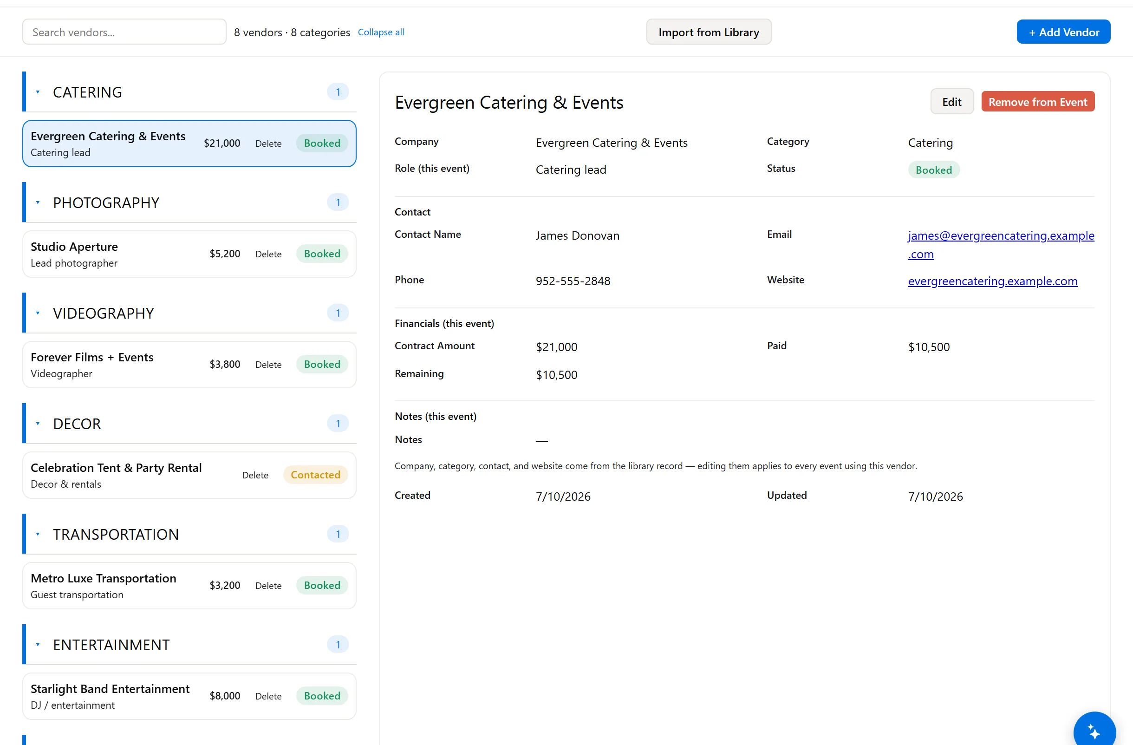Click the $21,000 Contract Amount value
The width and height of the screenshot is (1133, 745).
coord(556,347)
